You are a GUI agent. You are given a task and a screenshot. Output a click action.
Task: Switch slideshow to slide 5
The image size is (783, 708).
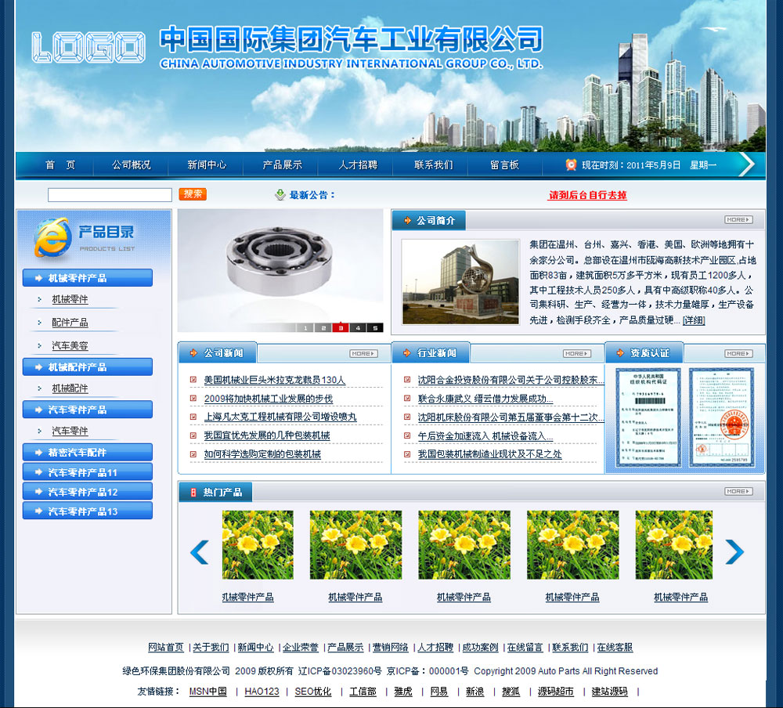[376, 328]
